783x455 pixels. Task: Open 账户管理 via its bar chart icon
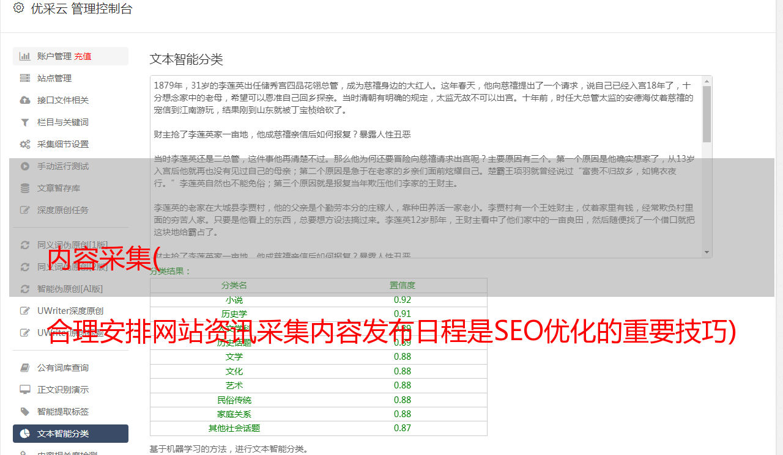(x=25, y=56)
